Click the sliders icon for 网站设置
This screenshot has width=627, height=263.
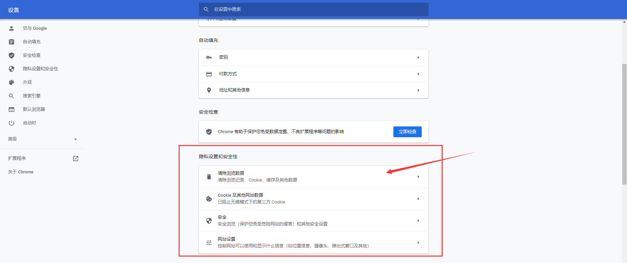209,243
